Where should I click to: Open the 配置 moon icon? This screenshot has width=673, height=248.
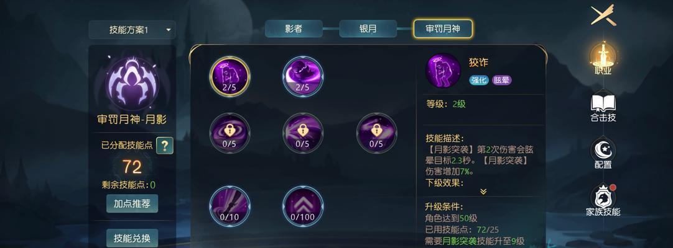(x=603, y=154)
